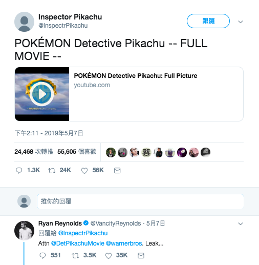
Task: Open the youtube.com link card title
Action: pos(136,76)
